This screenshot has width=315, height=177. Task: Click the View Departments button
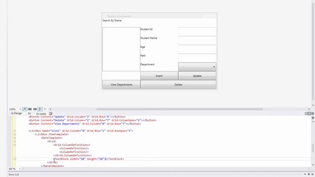tap(122, 85)
